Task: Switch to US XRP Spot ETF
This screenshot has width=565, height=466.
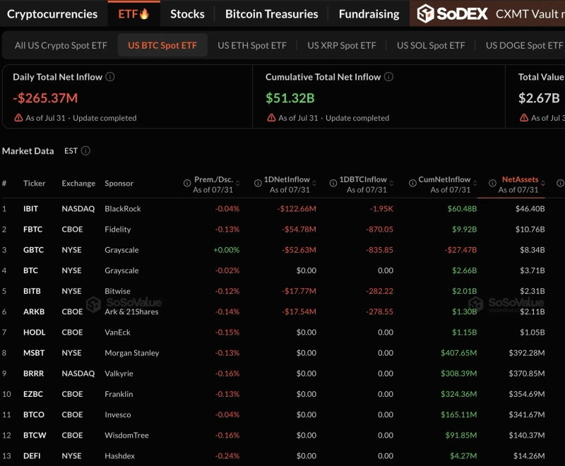Action: point(342,45)
